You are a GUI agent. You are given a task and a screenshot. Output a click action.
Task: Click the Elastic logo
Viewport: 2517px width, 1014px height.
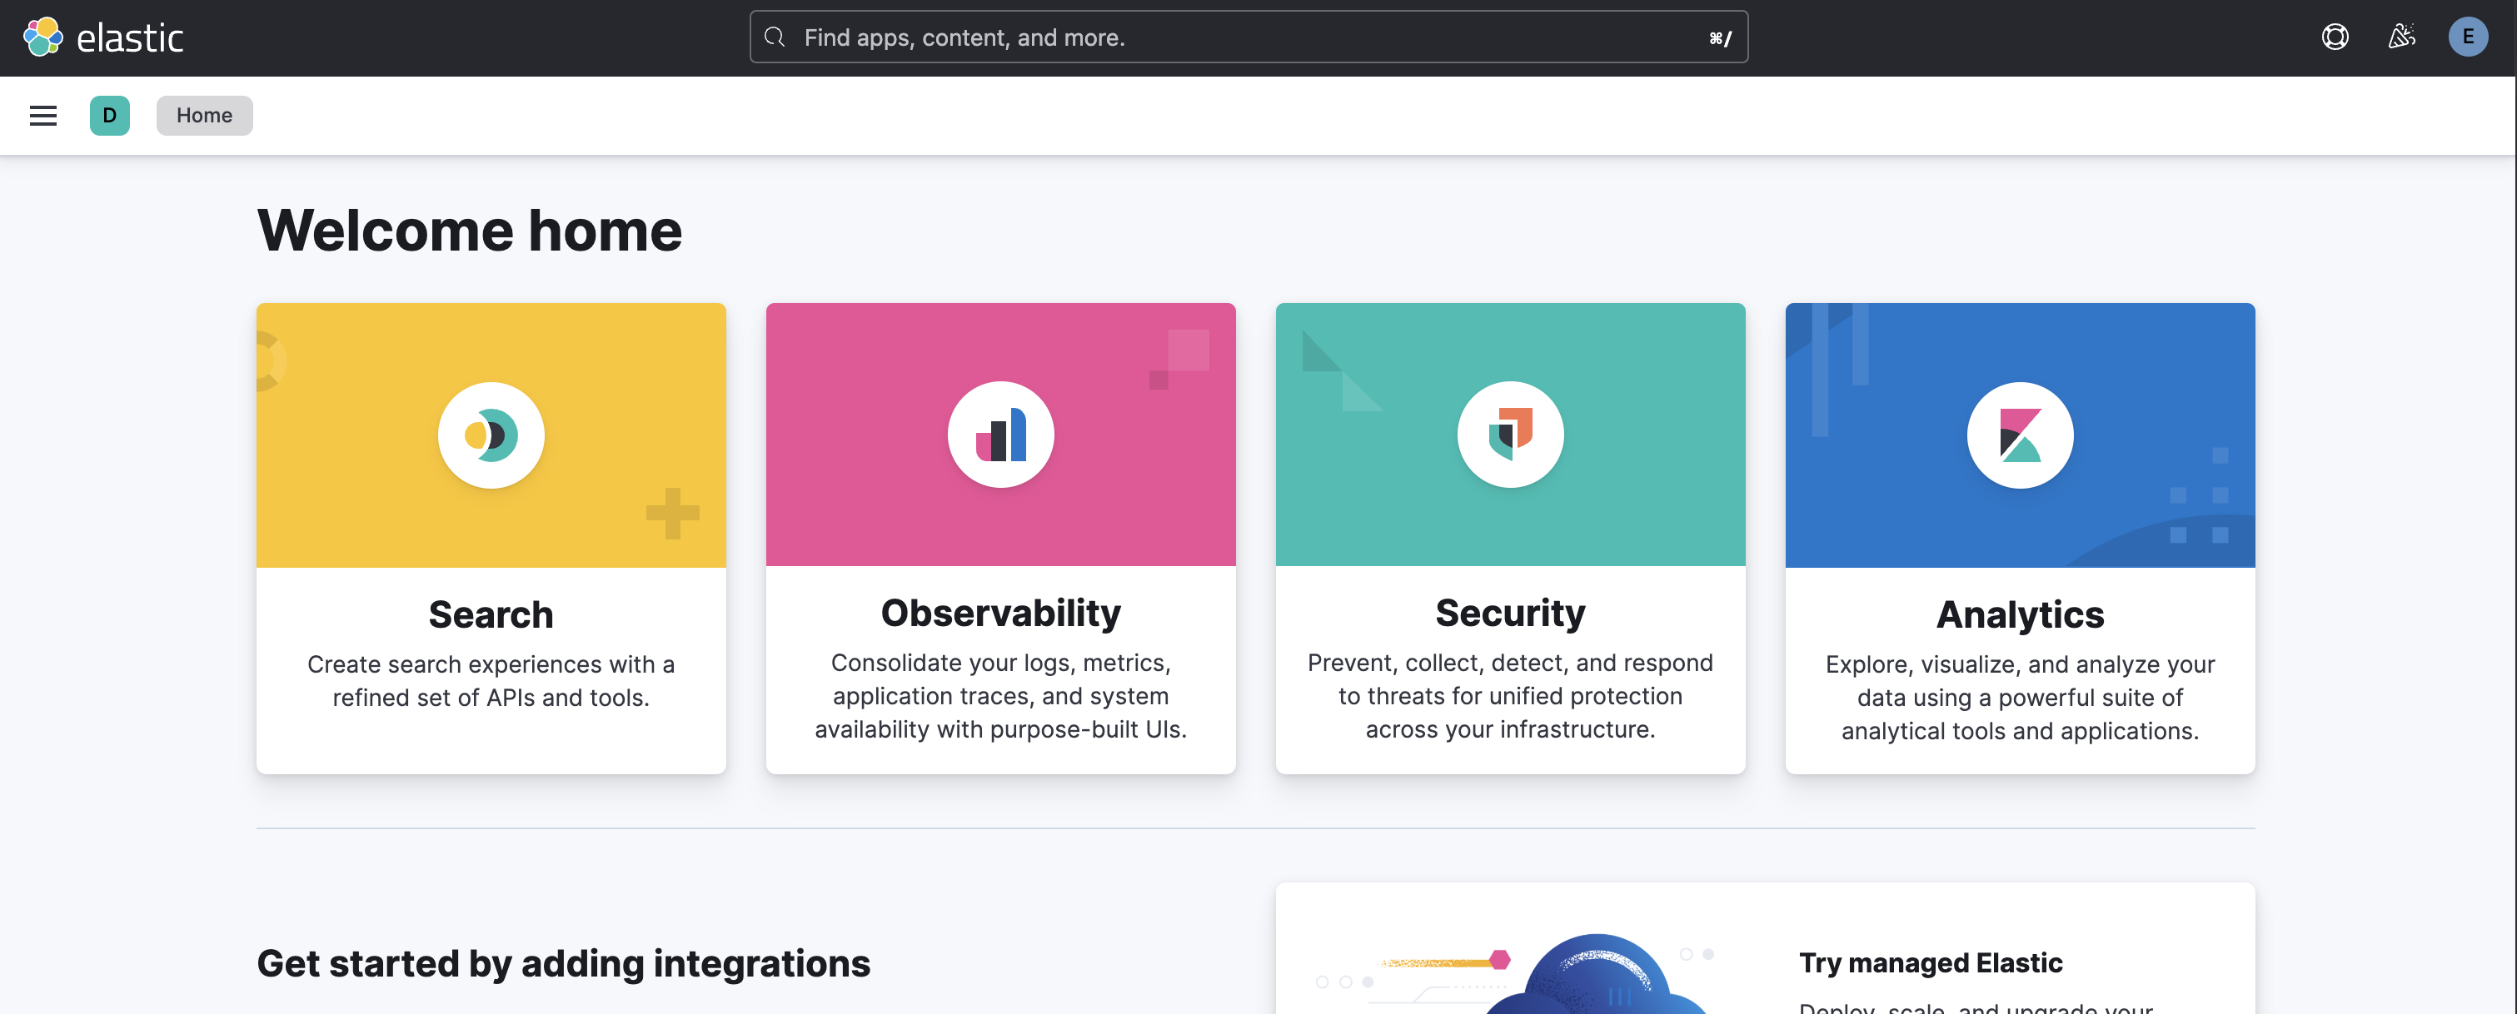pyautogui.click(x=102, y=37)
